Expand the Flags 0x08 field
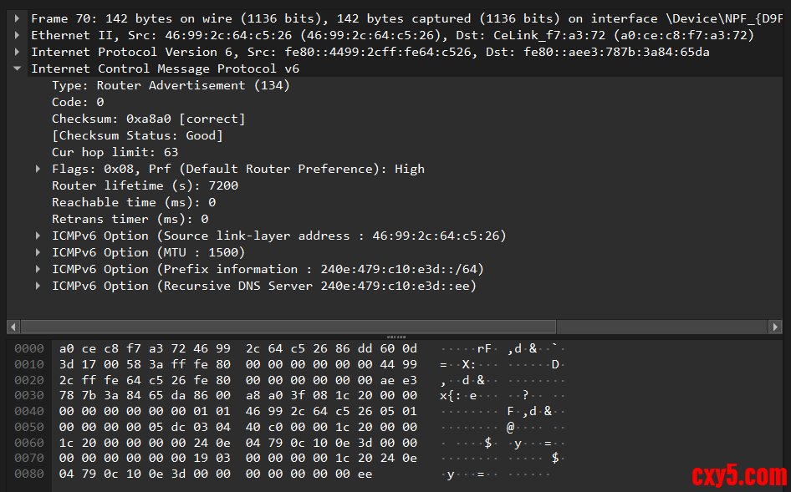This screenshot has width=791, height=492. pyautogui.click(x=38, y=169)
